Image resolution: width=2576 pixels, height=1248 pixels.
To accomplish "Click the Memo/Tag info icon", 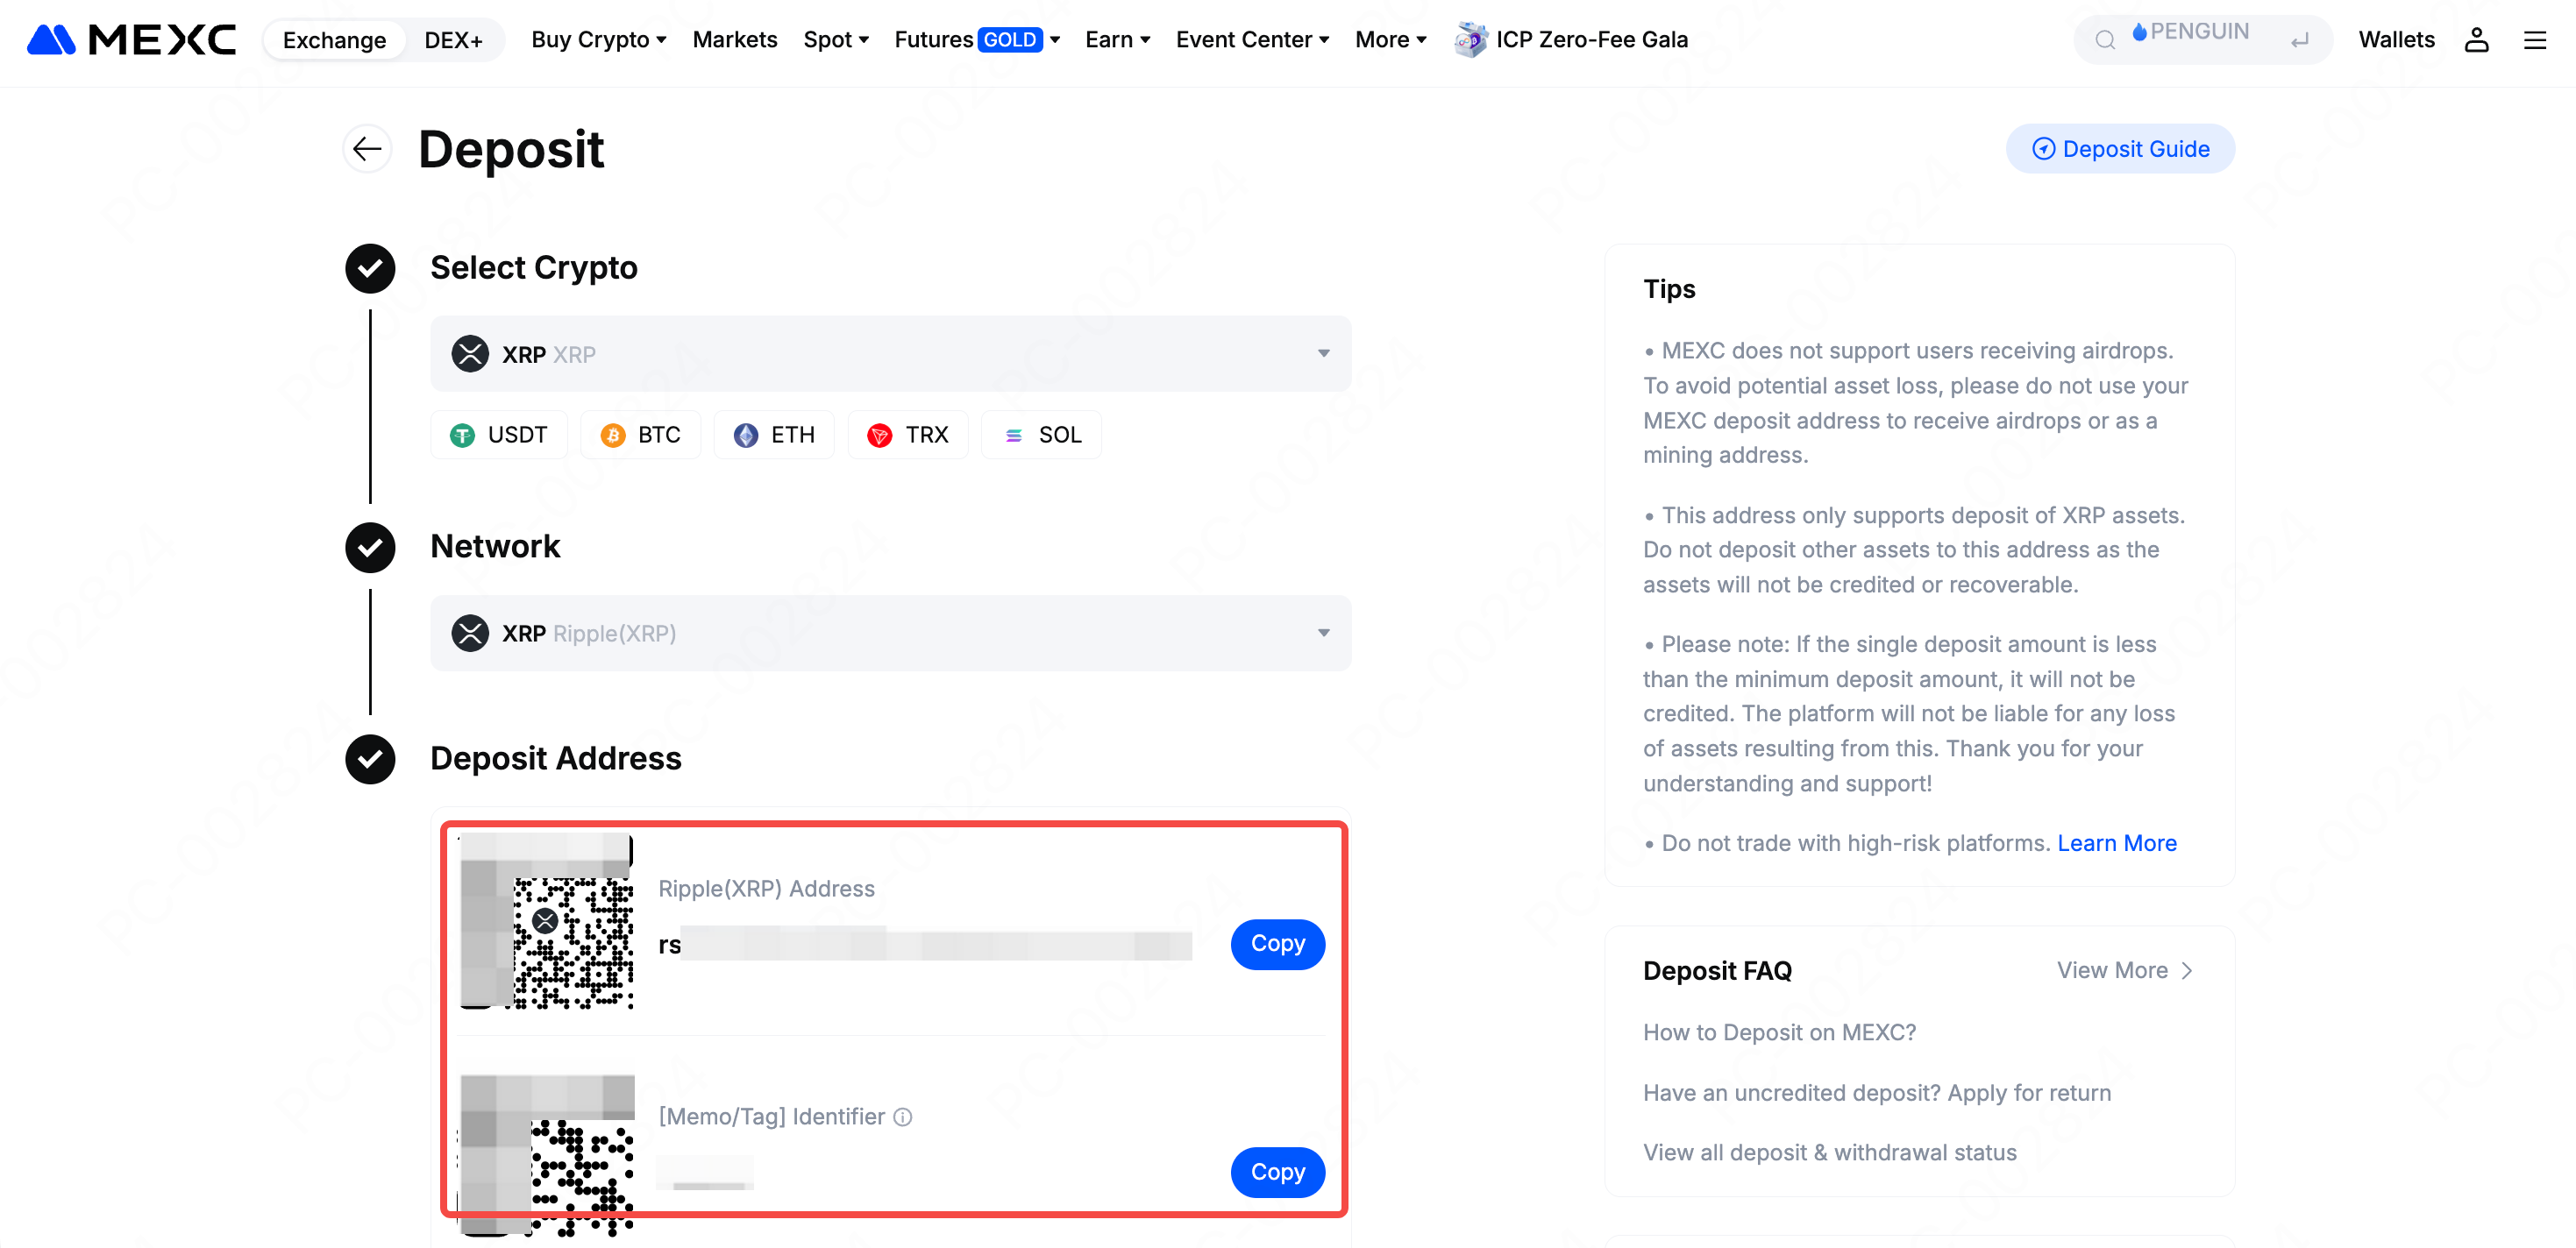I will click(x=903, y=1117).
